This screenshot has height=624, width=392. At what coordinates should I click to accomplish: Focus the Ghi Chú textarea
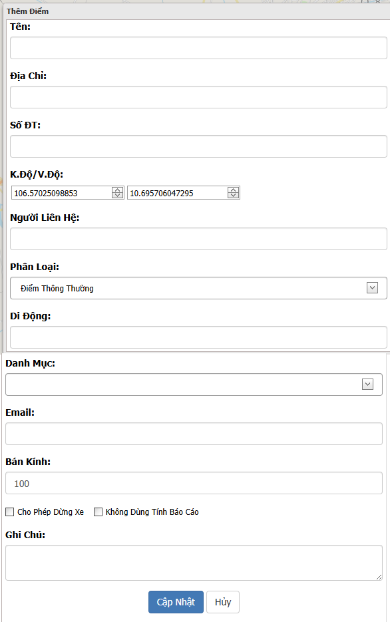(x=194, y=563)
